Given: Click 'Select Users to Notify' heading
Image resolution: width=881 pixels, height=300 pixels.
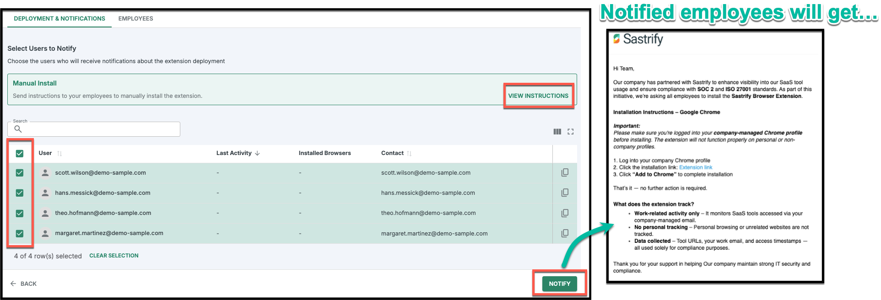Looking at the screenshot, I should (x=42, y=48).
